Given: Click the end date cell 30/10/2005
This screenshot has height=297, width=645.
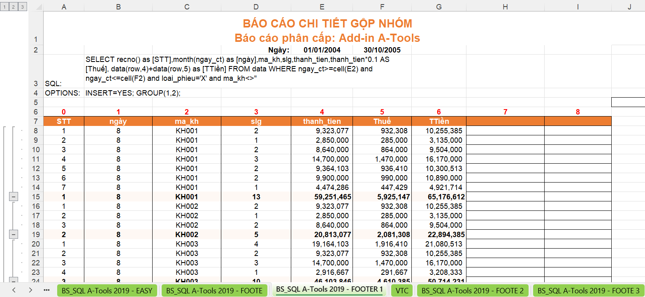Looking at the screenshot, I should [382, 50].
